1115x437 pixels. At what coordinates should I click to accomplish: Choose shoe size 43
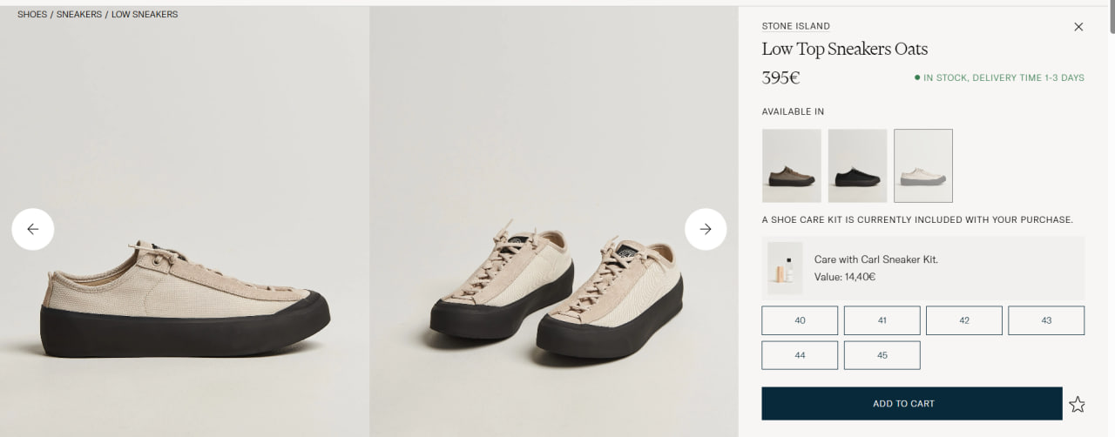point(1046,320)
